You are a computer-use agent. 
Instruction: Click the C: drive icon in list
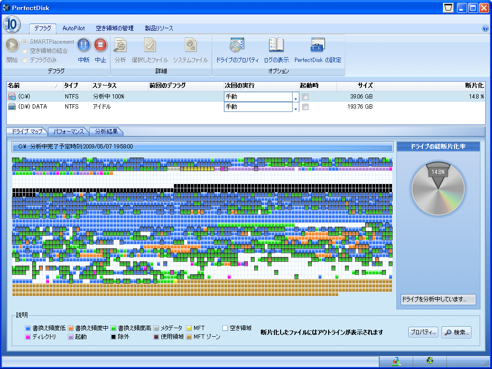pyautogui.click(x=12, y=97)
